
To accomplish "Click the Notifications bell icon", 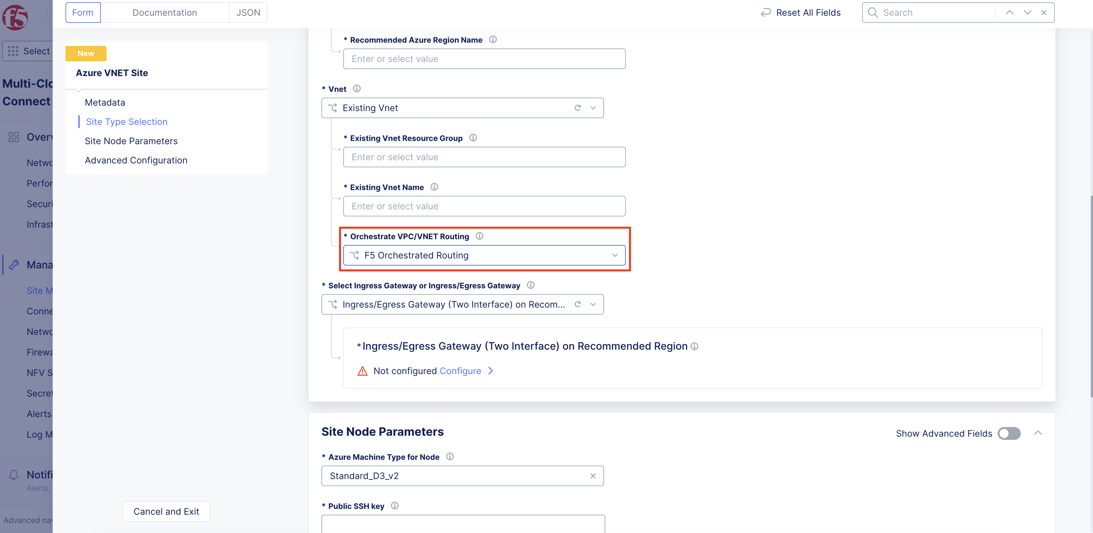I will (13, 475).
